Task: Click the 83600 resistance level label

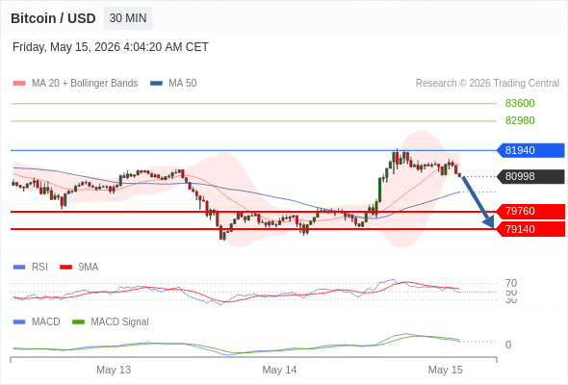Action: click(x=520, y=103)
